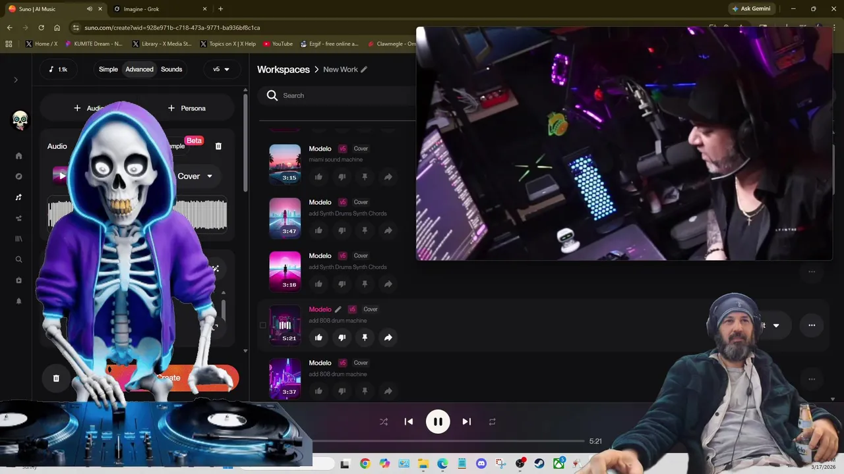This screenshot has width=844, height=474.
Task: Open the YouTube bookmark
Action: pyautogui.click(x=278, y=44)
